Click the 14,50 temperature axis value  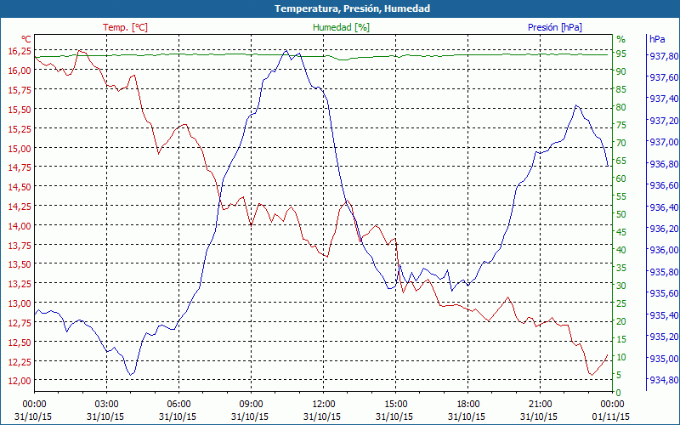(20, 186)
